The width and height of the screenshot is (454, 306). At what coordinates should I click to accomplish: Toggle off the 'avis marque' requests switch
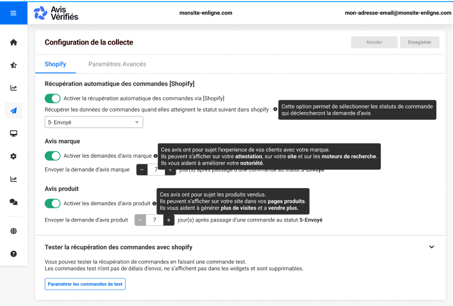point(53,156)
